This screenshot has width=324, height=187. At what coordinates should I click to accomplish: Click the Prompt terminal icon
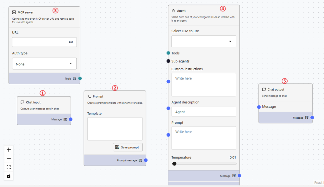89,97
